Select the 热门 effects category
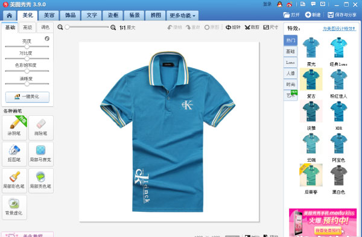This screenshot has width=362, height=237. click(x=290, y=40)
